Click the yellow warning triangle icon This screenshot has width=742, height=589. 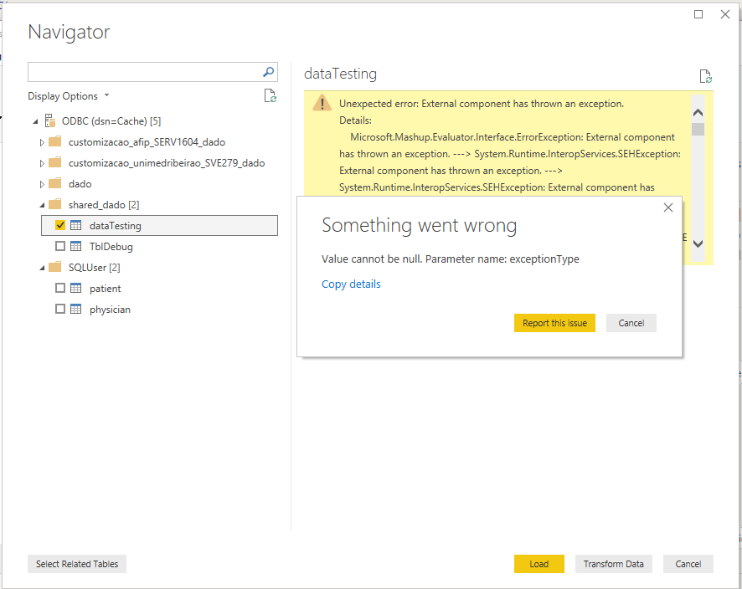[322, 103]
